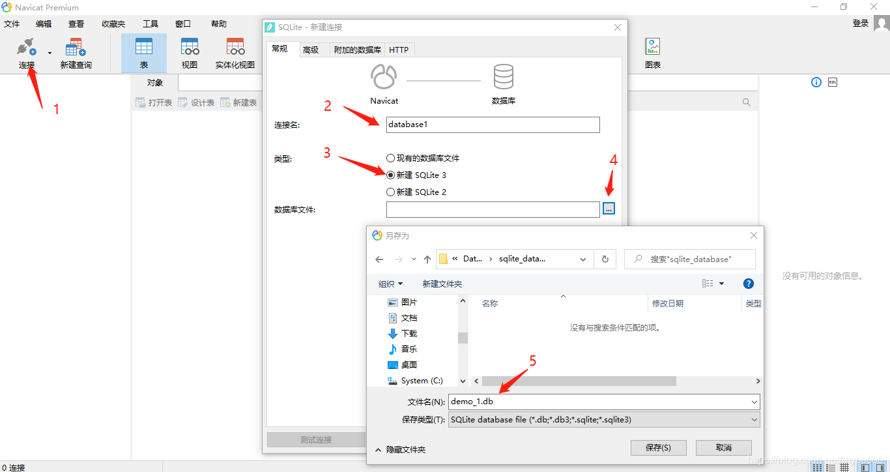Open the Help (帮助) menu

(x=219, y=24)
